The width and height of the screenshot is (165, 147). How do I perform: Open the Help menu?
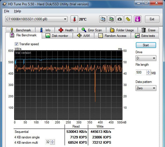coord(17,11)
